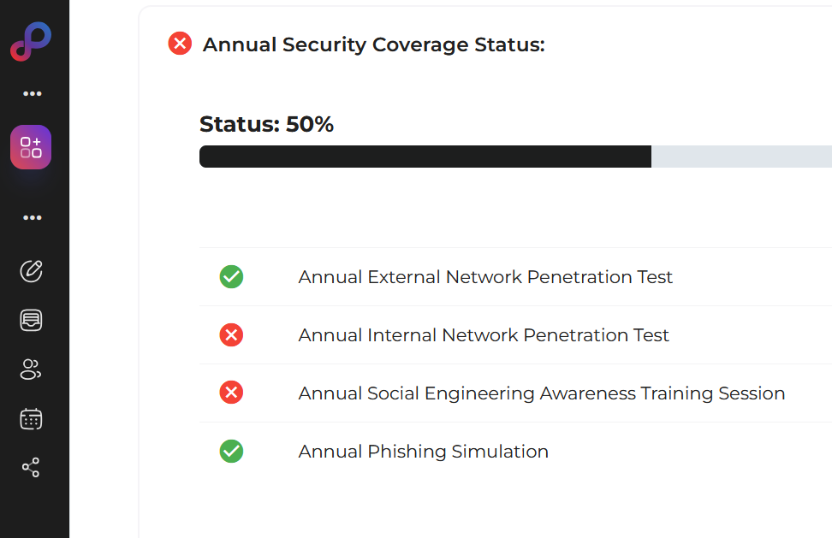This screenshot has width=832, height=538.
Task: Select the Annual External Network Penetration Test row
Action: click(x=485, y=277)
